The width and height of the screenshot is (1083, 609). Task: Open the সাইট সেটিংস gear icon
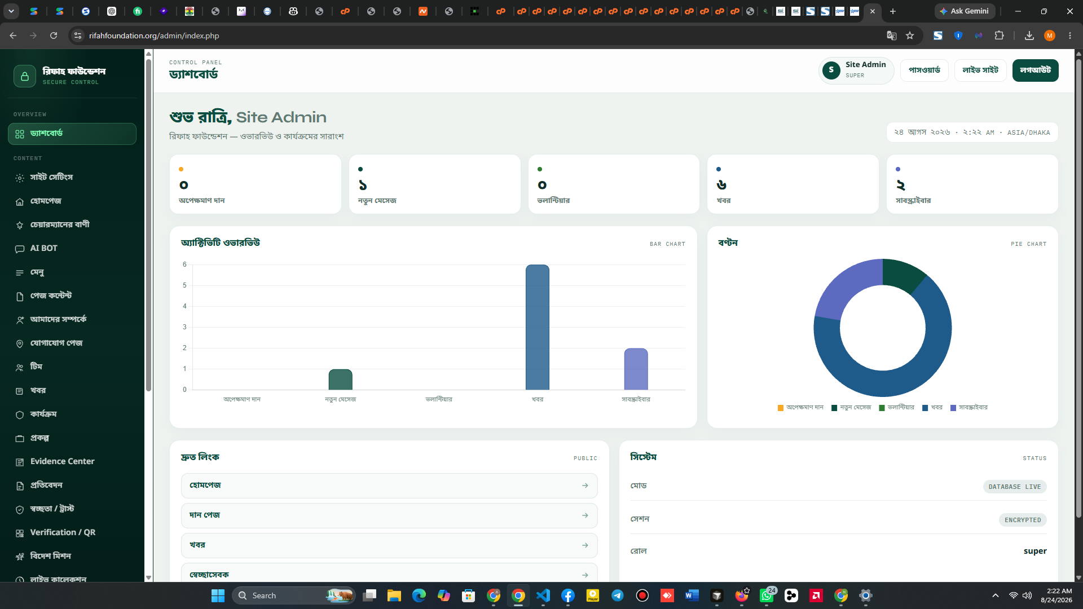(20, 178)
